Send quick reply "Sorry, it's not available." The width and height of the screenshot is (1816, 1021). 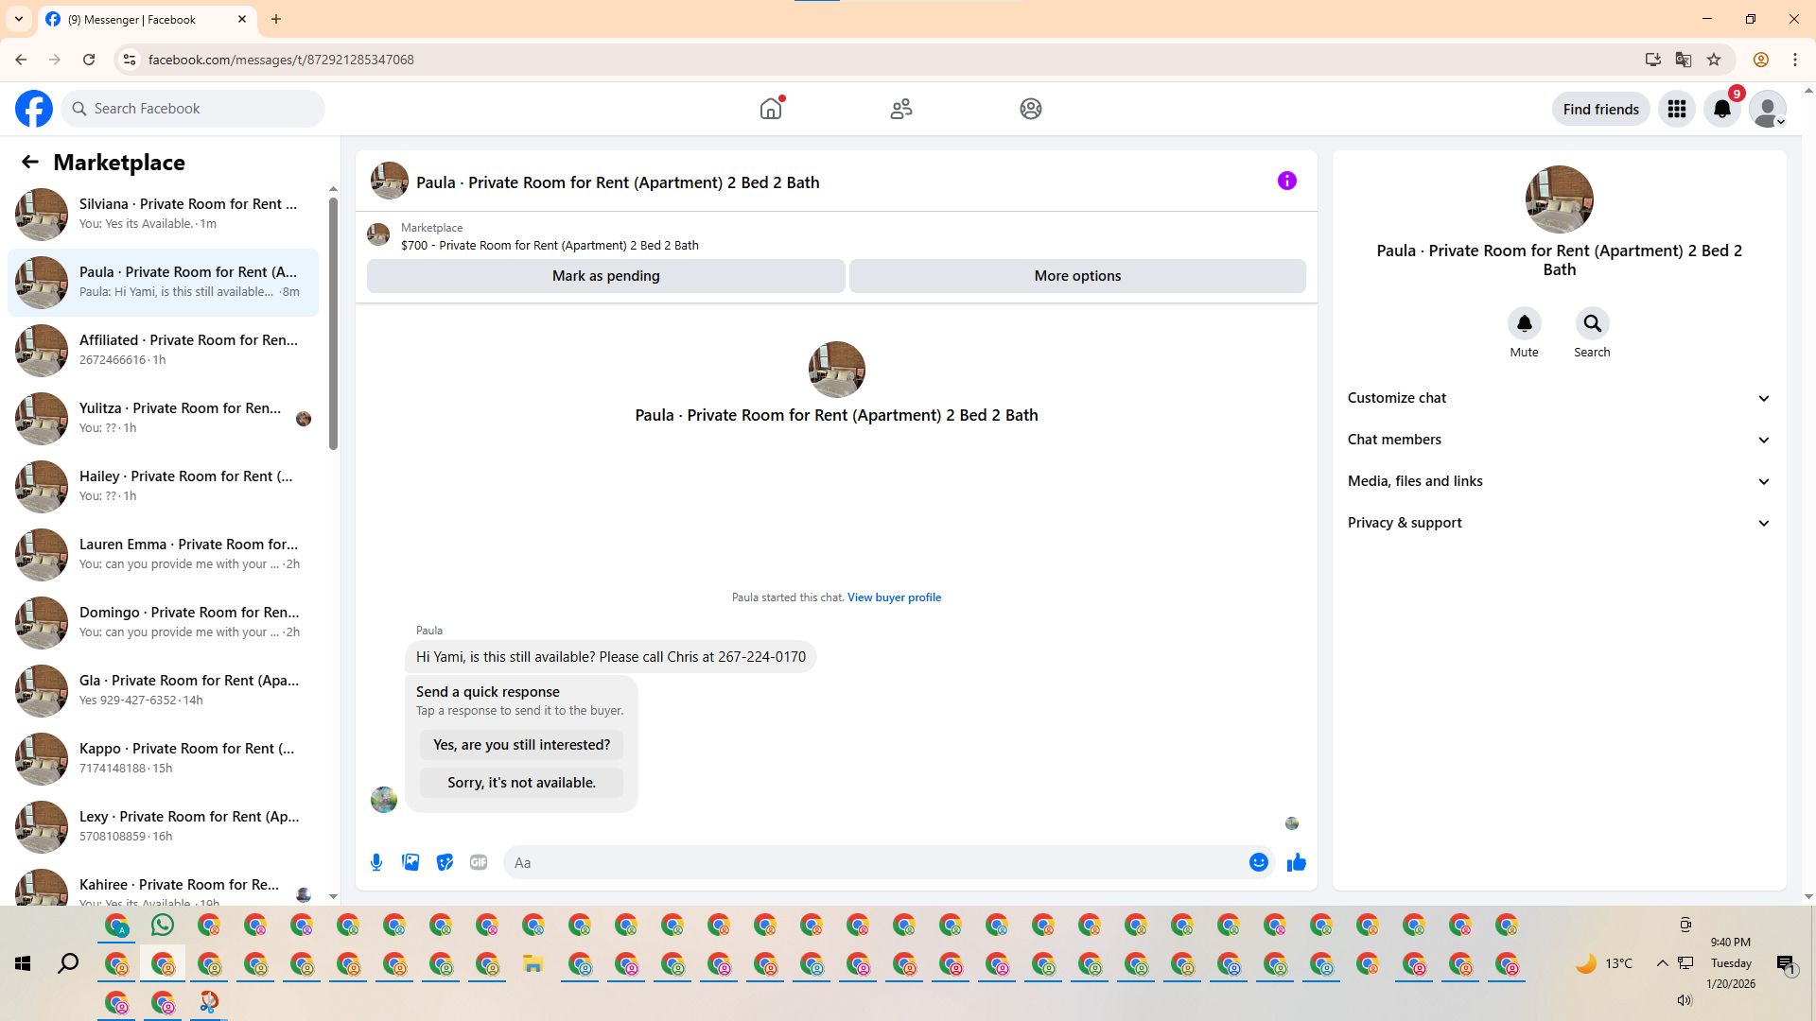[521, 783]
